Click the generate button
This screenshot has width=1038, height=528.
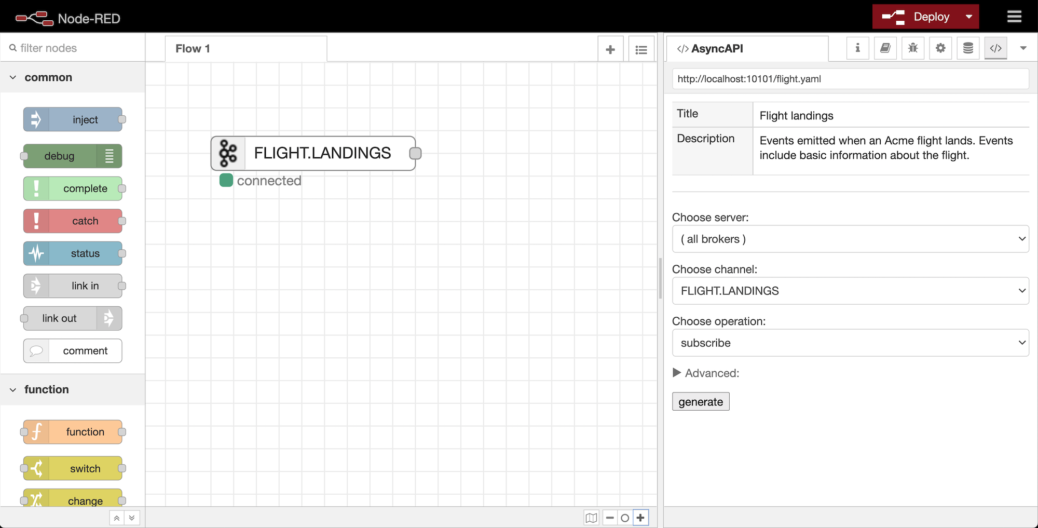701,401
